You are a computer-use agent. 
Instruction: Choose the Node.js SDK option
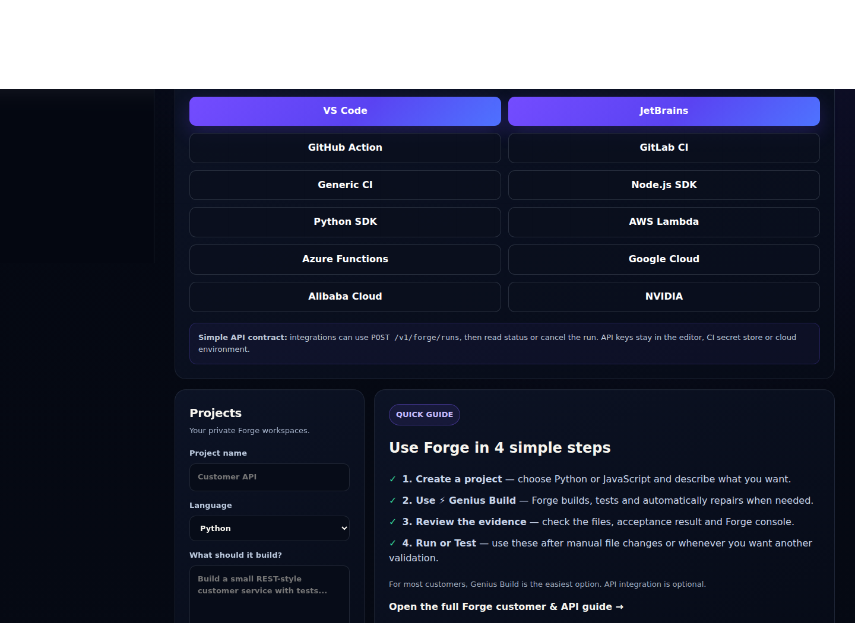[x=664, y=185]
